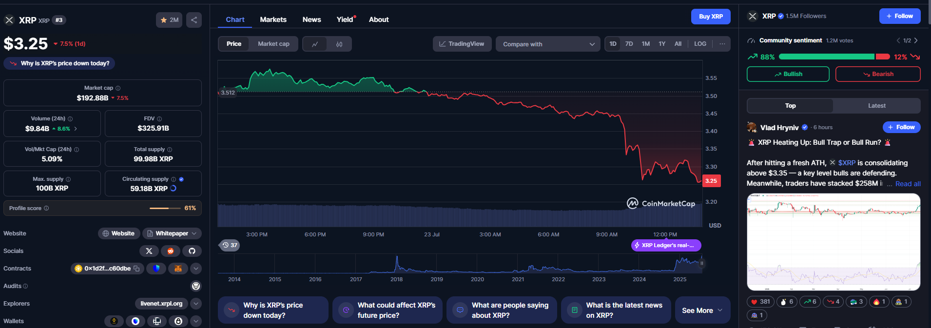The width and height of the screenshot is (931, 328).
Task: Vote Bearish on community sentiment
Action: click(878, 74)
